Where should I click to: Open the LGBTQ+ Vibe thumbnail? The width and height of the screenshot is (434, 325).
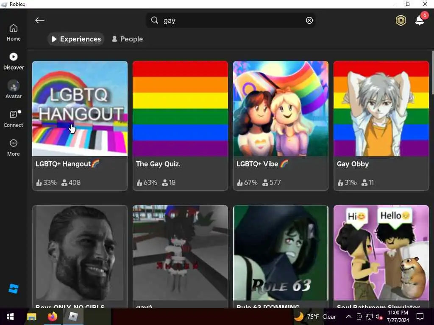point(281,109)
